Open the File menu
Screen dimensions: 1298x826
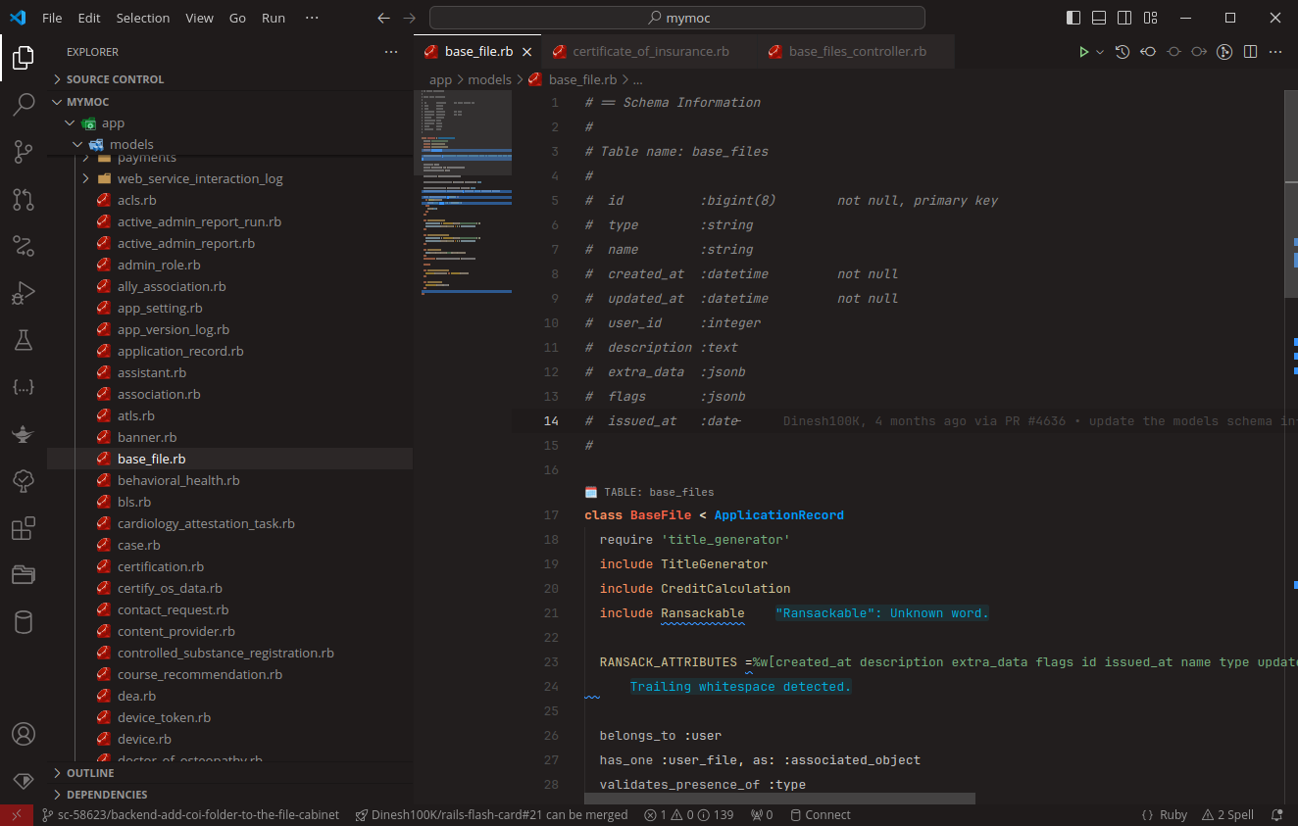(x=52, y=18)
